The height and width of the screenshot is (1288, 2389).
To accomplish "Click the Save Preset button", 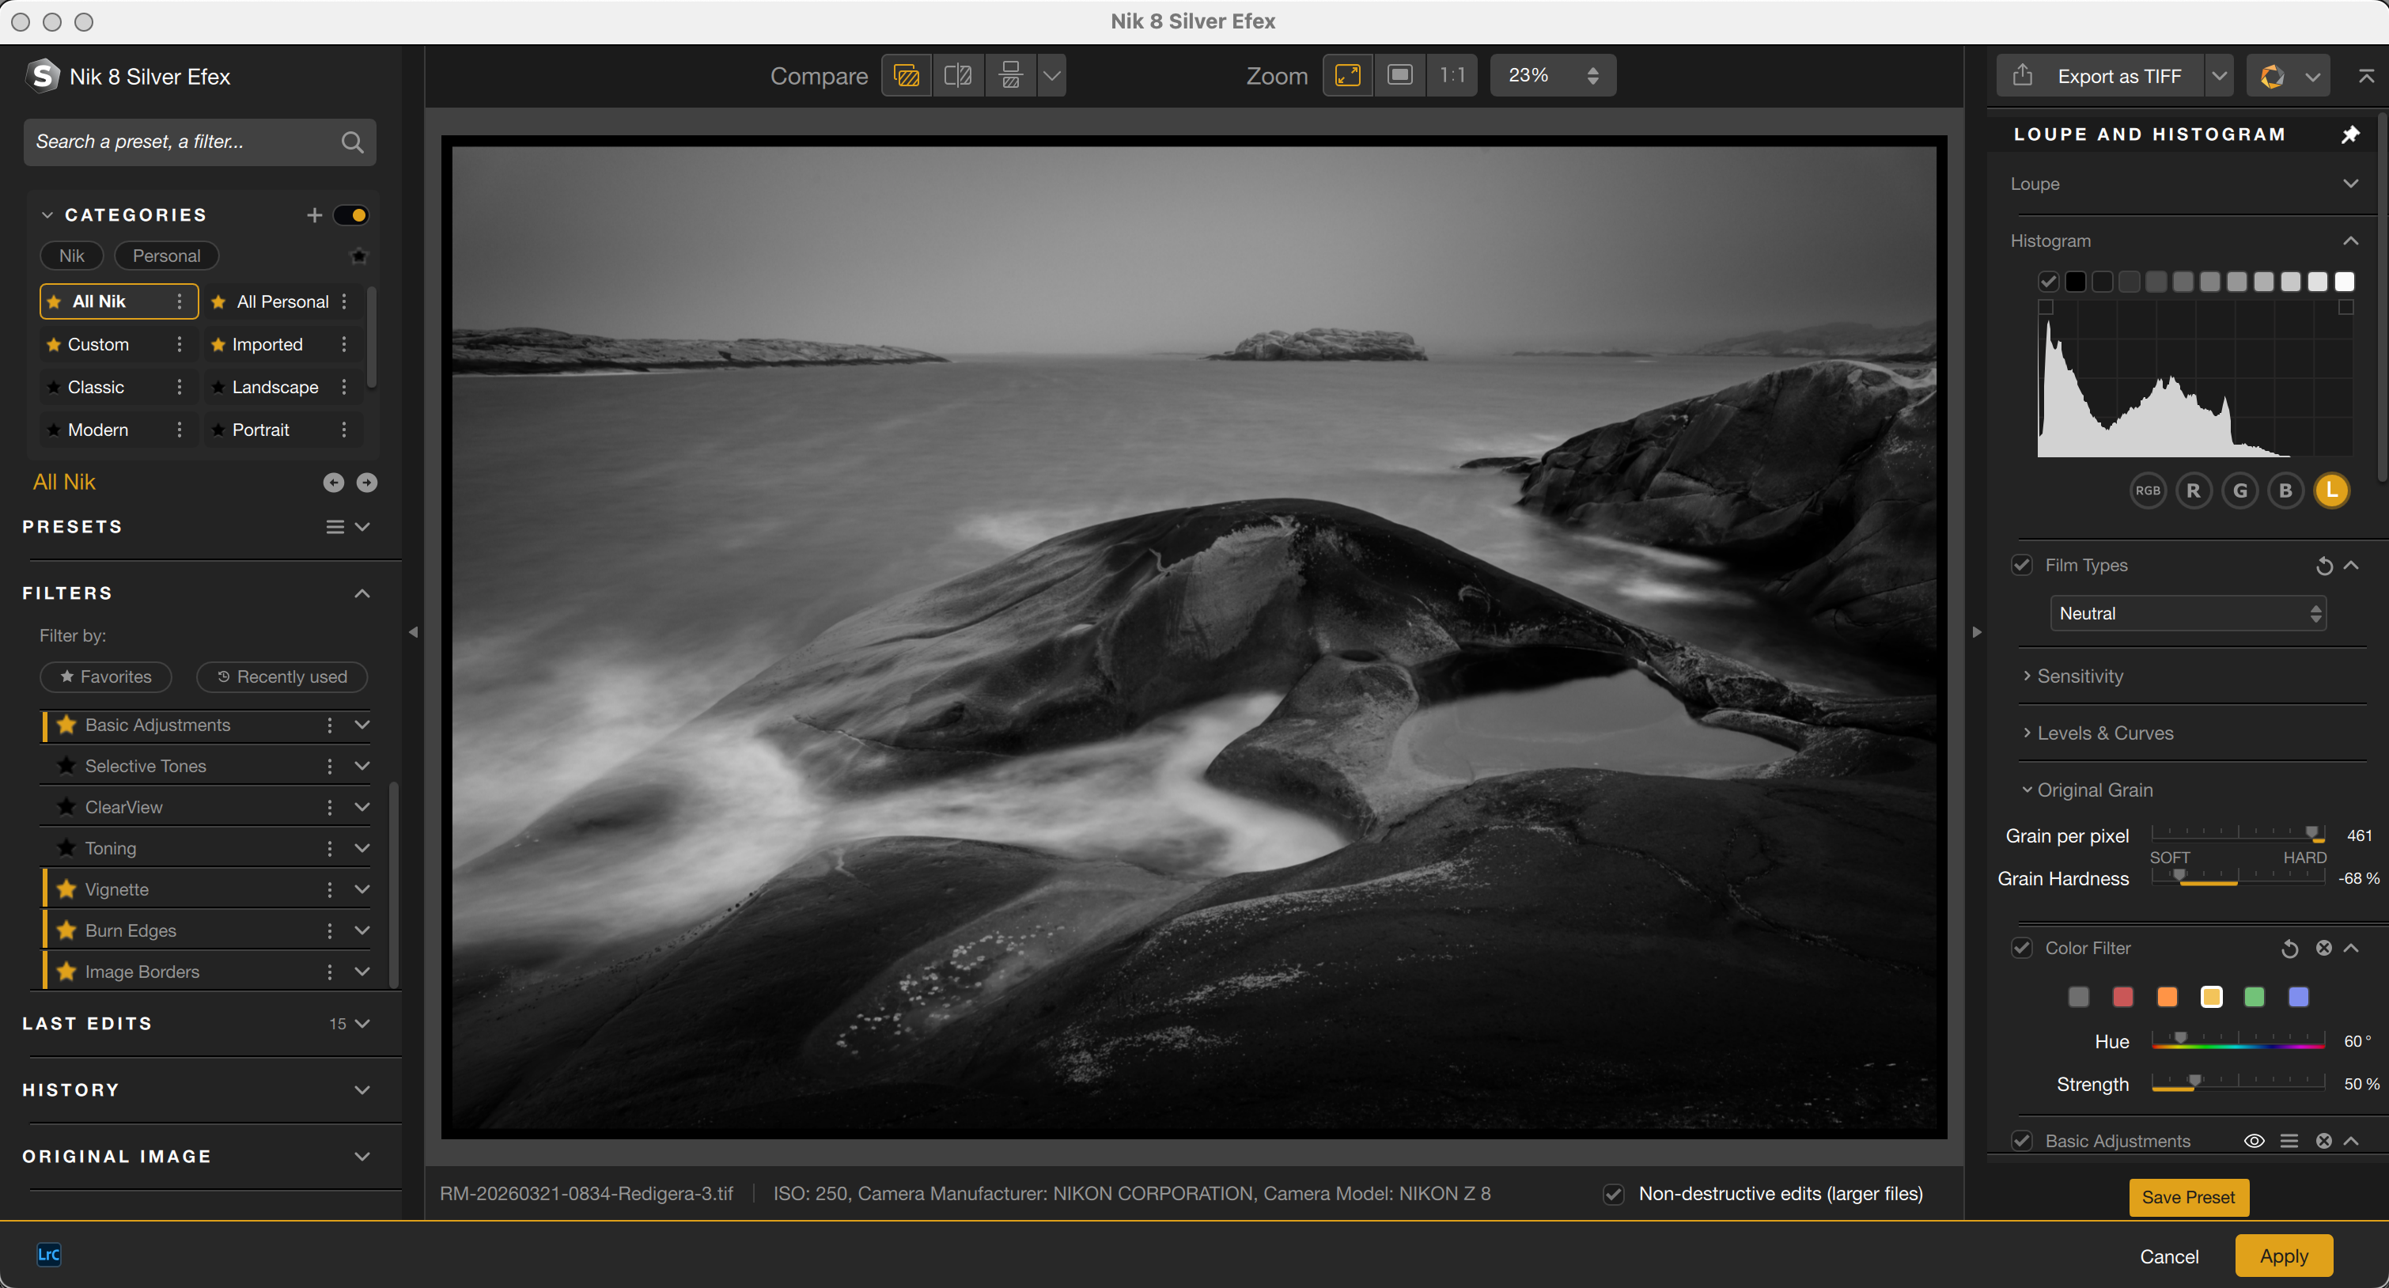I will point(2188,1196).
